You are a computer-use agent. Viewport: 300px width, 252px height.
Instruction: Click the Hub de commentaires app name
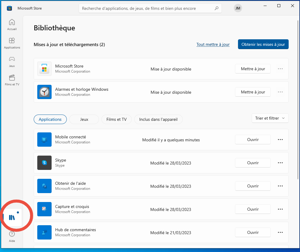pos(75,230)
